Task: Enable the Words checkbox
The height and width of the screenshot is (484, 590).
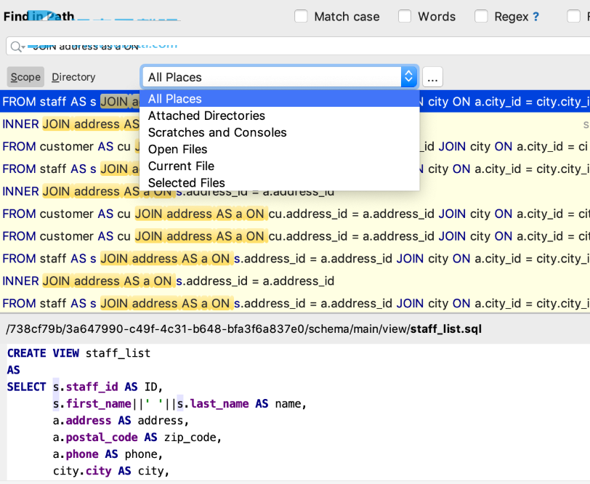Action: [x=405, y=17]
